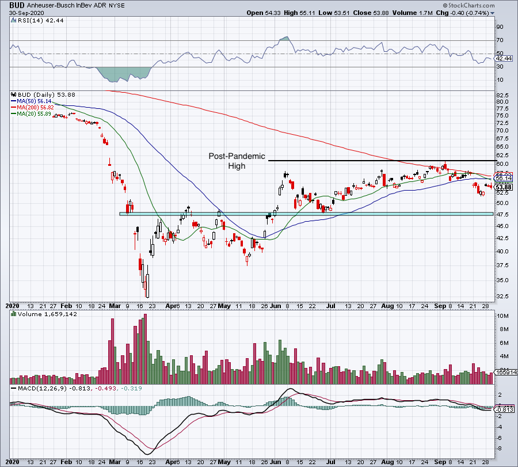This screenshot has height=467, width=518.
Task: Select the MA(200) 56.82 legend entry
Action: coord(35,108)
